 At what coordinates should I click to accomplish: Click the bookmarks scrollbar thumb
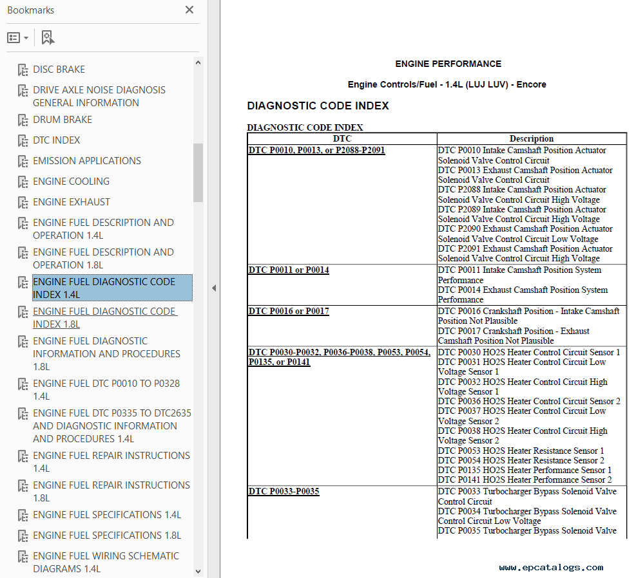click(x=198, y=172)
